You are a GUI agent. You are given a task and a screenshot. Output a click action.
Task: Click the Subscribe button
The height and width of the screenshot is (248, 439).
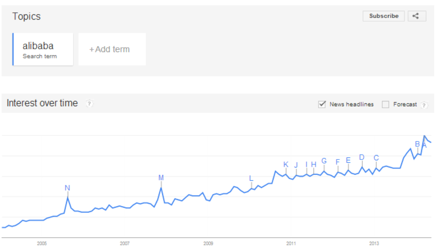[x=384, y=16]
